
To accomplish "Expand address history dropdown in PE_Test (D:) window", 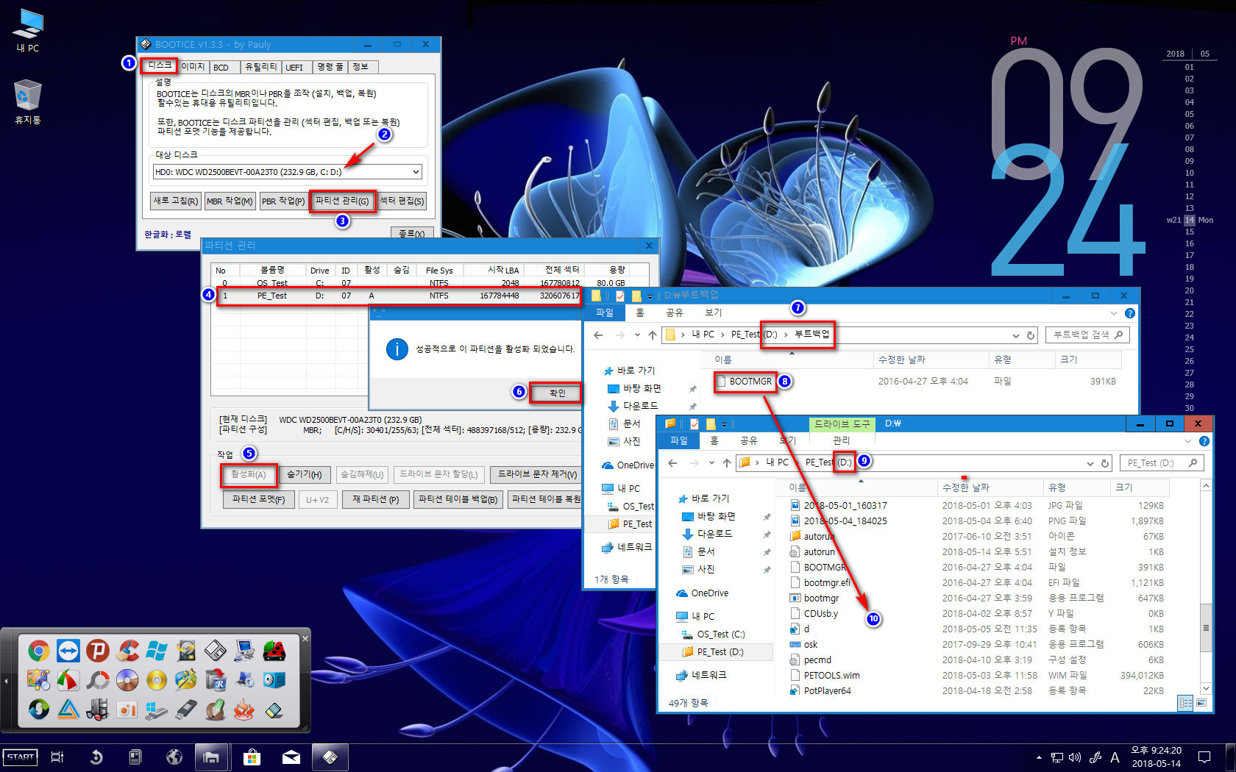I will click(1090, 463).
